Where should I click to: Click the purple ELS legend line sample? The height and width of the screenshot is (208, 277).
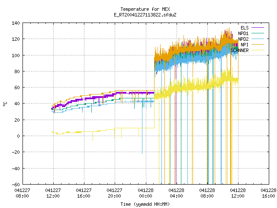coord(258,28)
